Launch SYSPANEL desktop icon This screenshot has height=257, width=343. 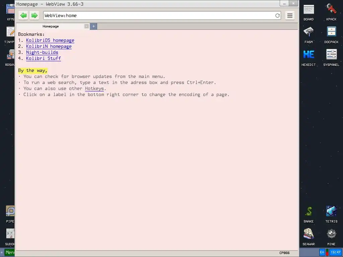331,58
